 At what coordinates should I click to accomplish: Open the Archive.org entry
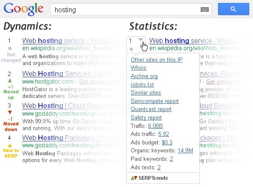point(144,76)
